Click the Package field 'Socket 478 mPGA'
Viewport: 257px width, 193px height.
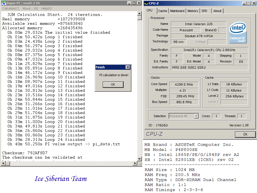click(198, 36)
